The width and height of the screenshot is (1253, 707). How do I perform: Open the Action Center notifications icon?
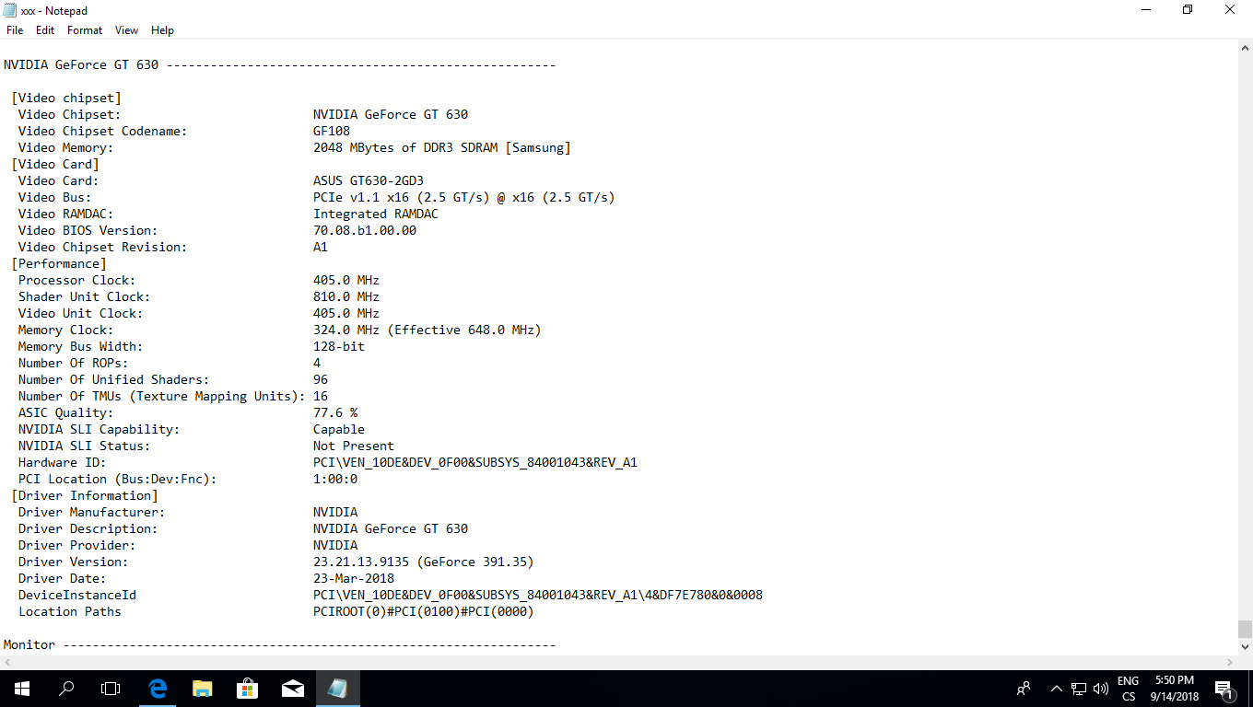click(1225, 689)
